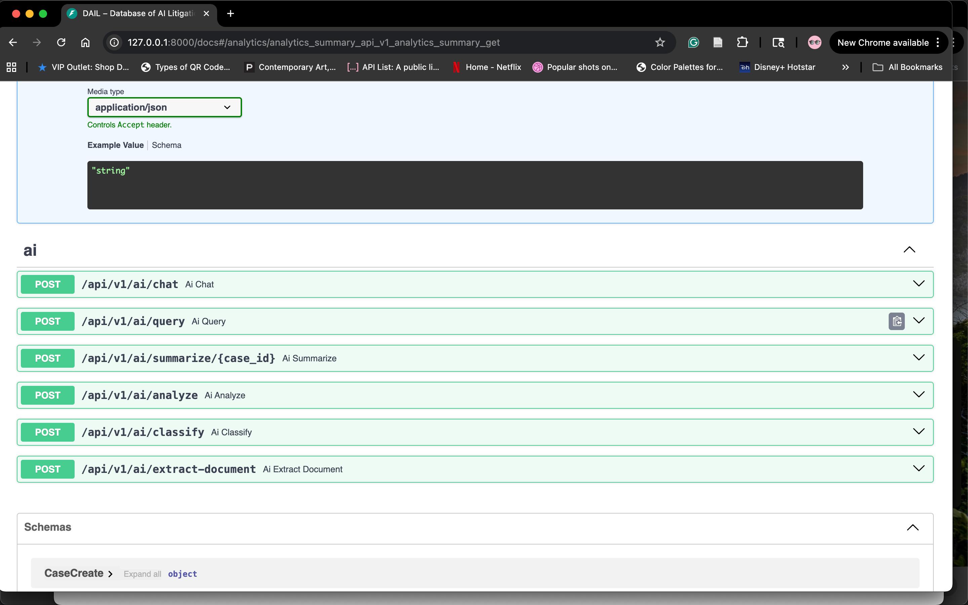Click the browser address bar URL
The image size is (968, 605).
(x=313, y=42)
